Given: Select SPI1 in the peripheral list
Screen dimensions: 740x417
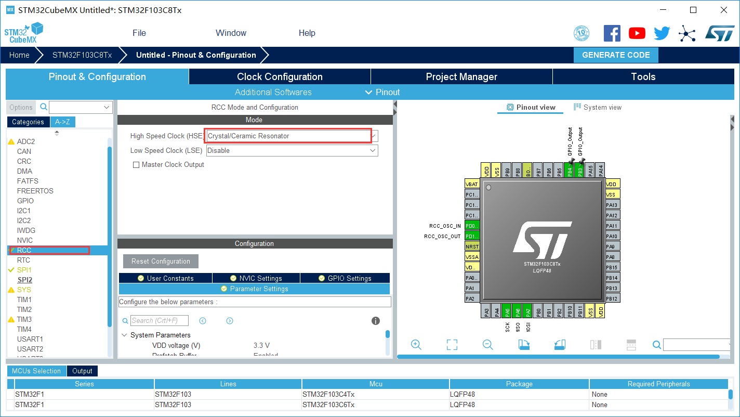Looking at the screenshot, I should 24,270.
